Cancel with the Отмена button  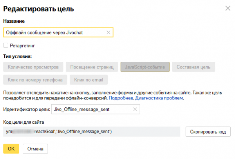coord(35,149)
